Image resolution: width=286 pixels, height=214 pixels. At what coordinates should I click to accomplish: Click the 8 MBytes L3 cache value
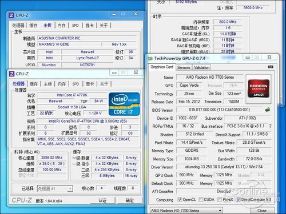pyautogui.click(x=107, y=176)
